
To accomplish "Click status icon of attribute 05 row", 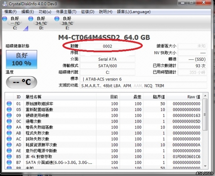I will point(9,109).
